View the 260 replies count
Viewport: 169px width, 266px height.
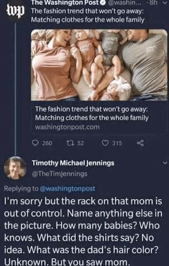[47, 143]
